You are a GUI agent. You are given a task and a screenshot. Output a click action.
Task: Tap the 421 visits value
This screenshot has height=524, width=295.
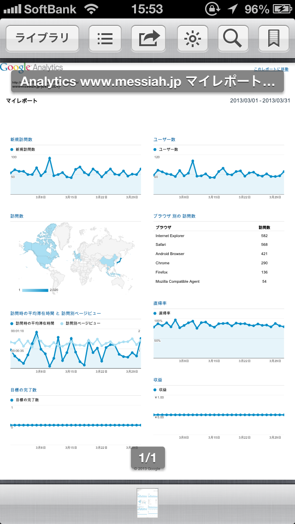[x=264, y=254]
